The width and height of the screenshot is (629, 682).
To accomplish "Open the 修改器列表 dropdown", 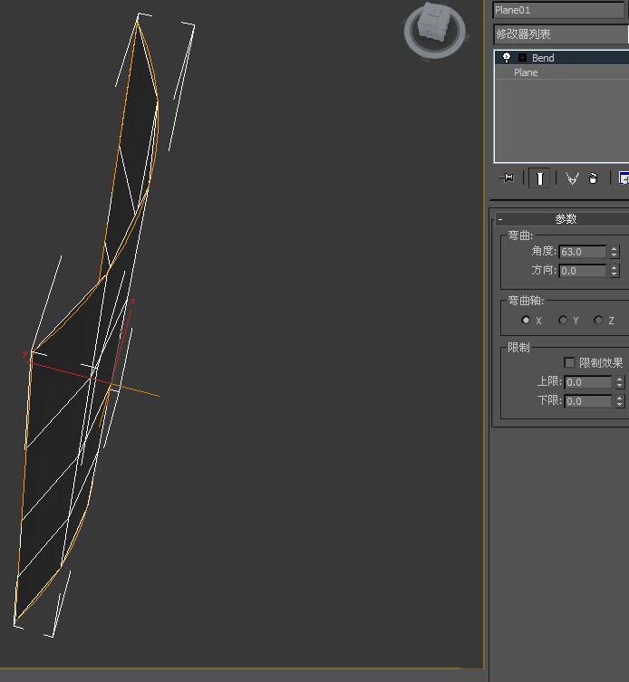I will click(561, 34).
